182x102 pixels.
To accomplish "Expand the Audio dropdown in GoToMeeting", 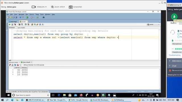I will (173, 23).
